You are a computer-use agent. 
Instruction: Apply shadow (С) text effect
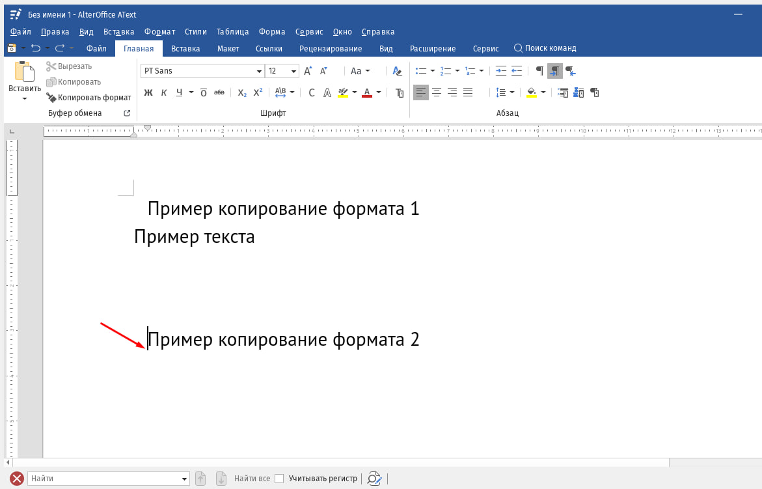(312, 92)
